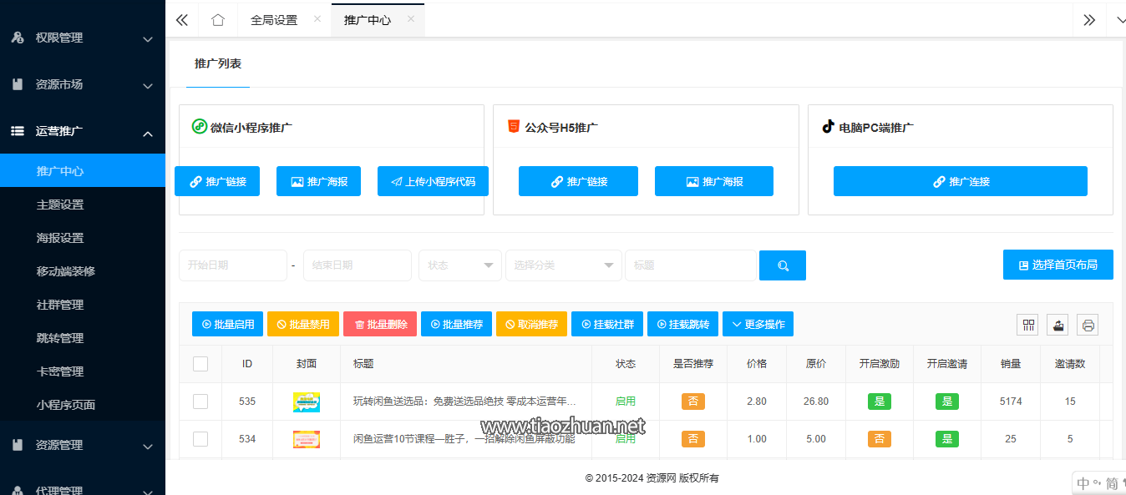
Task: Check the row with ID 534
Action: 200,439
